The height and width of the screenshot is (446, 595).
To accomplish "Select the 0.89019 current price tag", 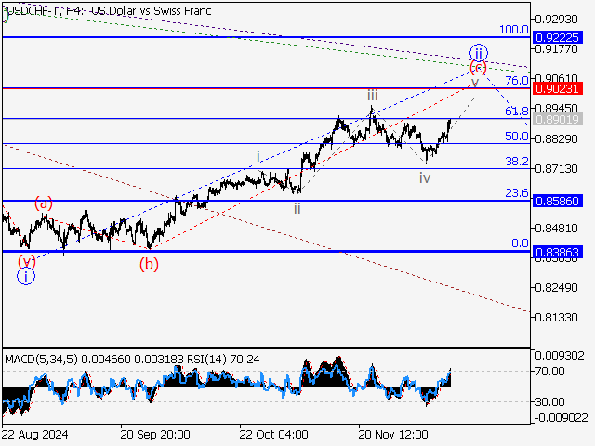I will (x=559, y=120).
